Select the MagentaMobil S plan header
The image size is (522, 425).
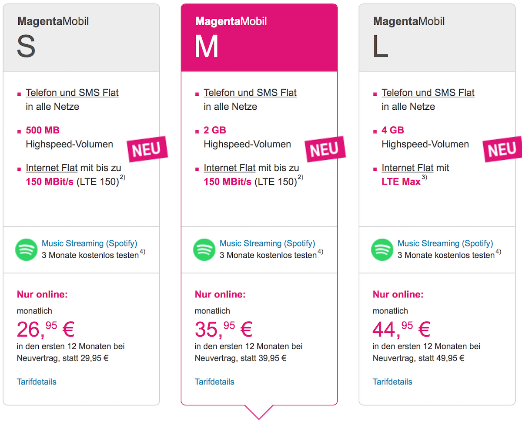coord(81,37)
